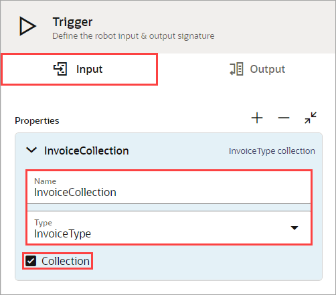
Task: Edit the Name field InvoiceCollection
Action: (169, 187)
